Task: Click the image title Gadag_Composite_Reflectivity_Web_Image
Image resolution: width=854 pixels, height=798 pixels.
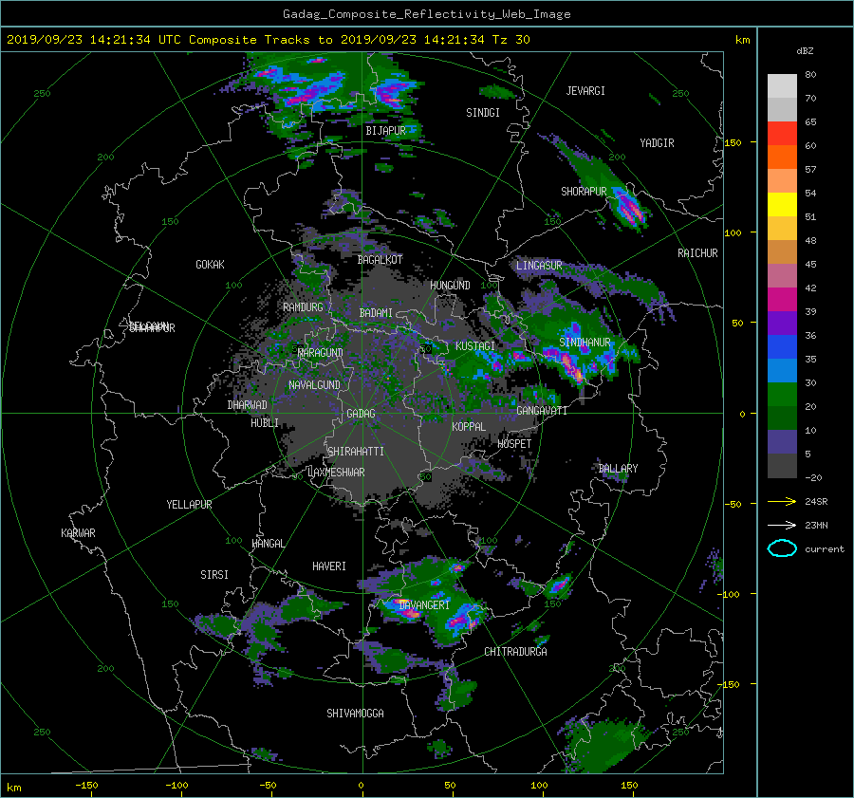Action: [x=427, y=14]
